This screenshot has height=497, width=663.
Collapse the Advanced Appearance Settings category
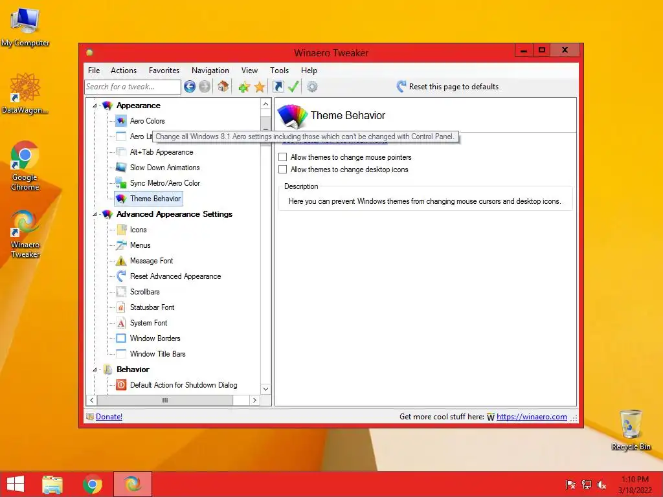(95, 214)
